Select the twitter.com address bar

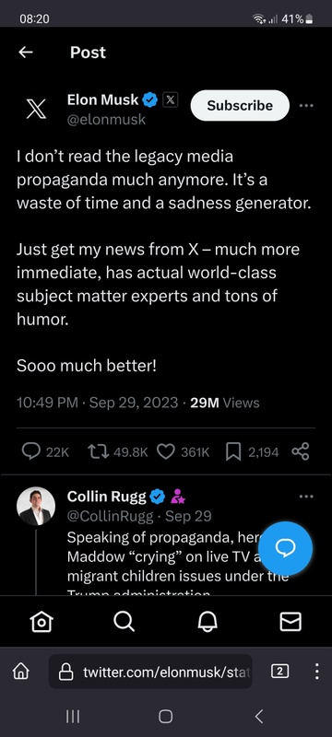tap(150, 672)
